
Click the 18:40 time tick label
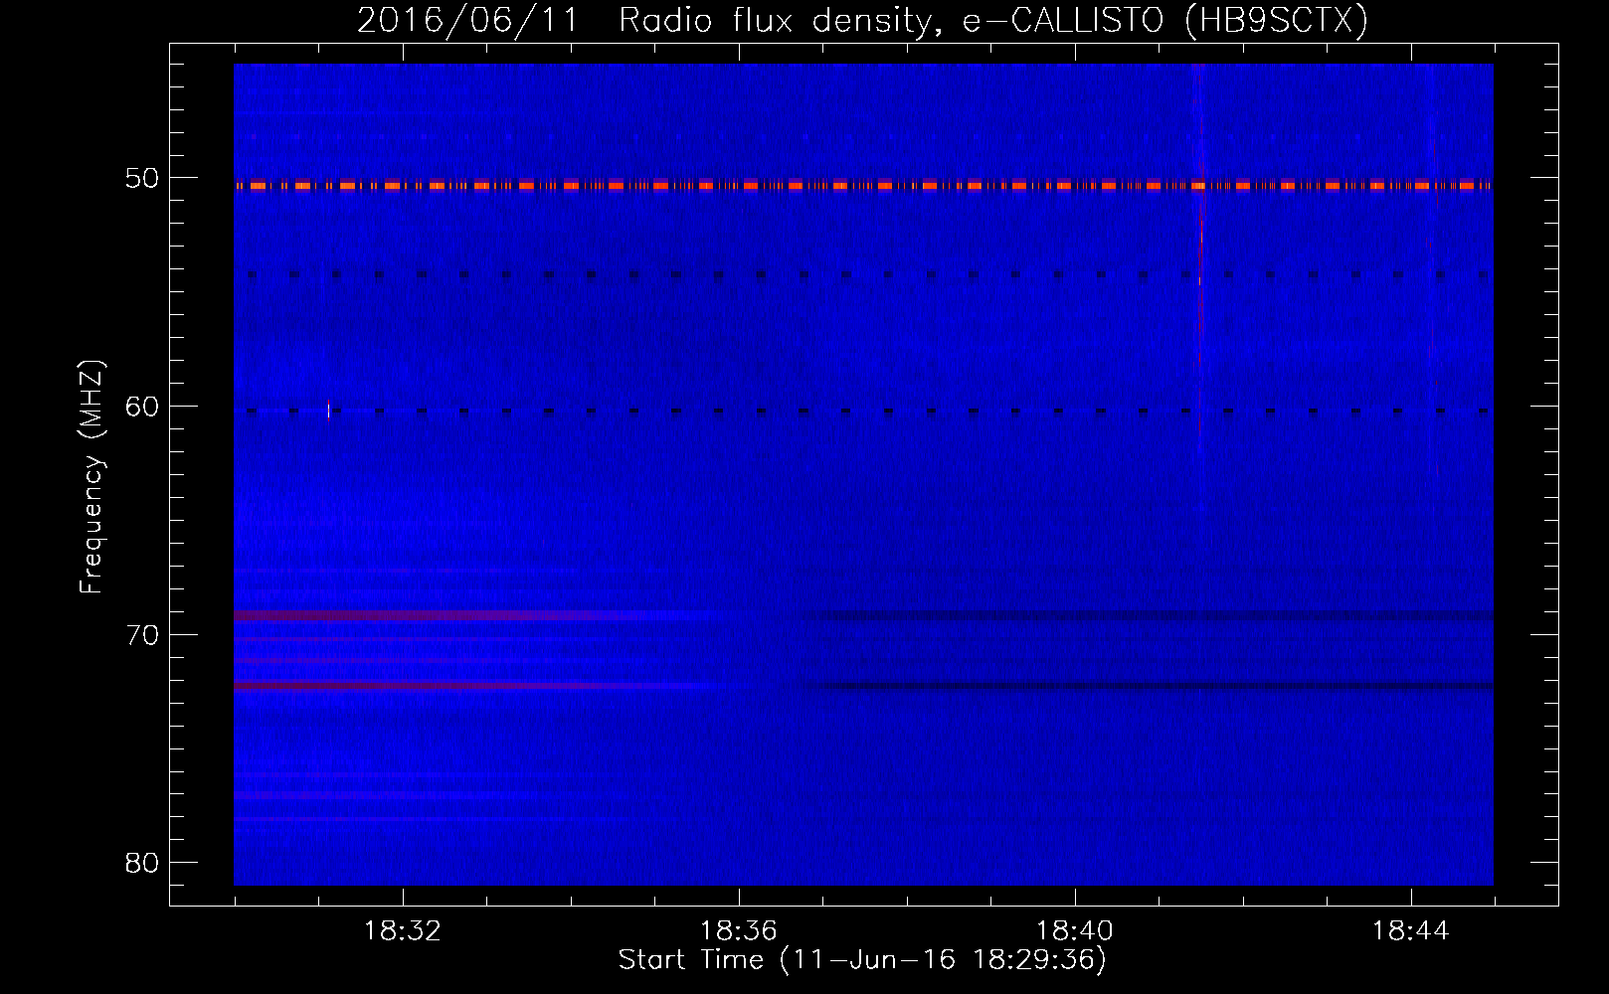(1075, 931)
